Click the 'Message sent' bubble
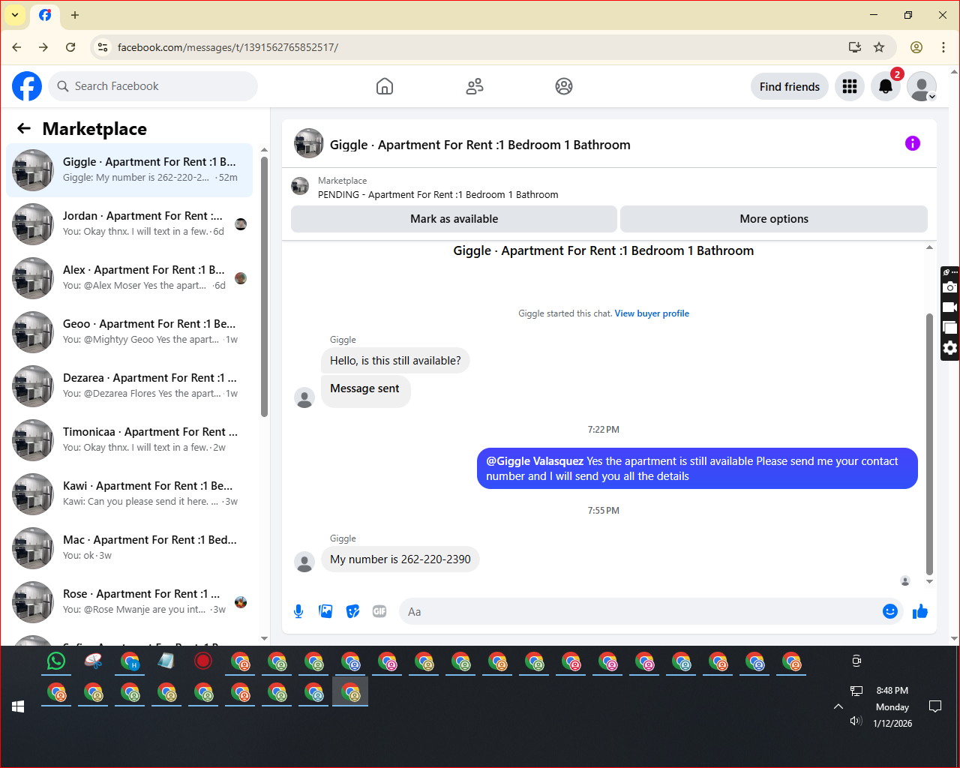The height and width of the screenshot is (768, 960). (x=365, y=390)
